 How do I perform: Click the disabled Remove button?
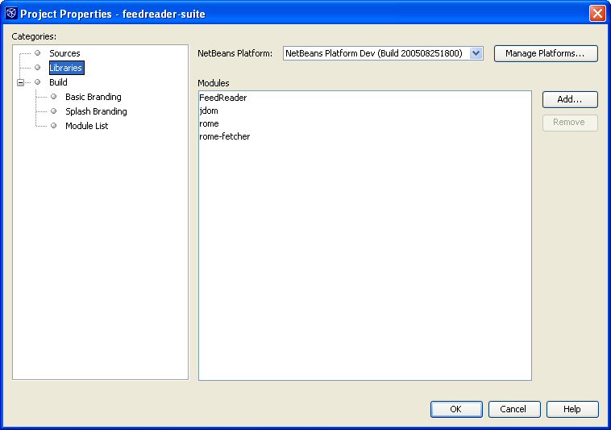point(570,123)
